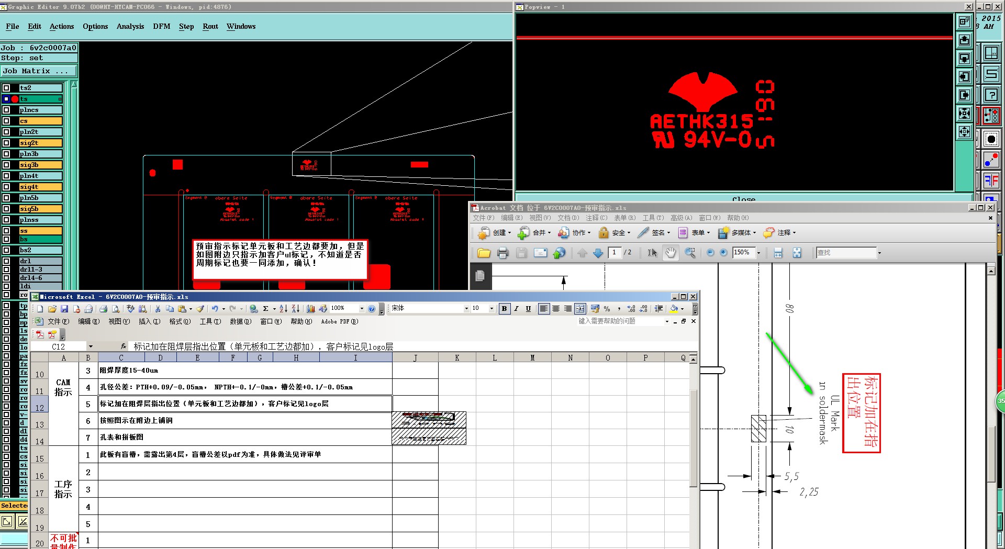Open Acrobat 高级(A) Advanced menu
The width and height of the screenshot is (1005, 549).
pyautogui.click(x=681, y=218)
